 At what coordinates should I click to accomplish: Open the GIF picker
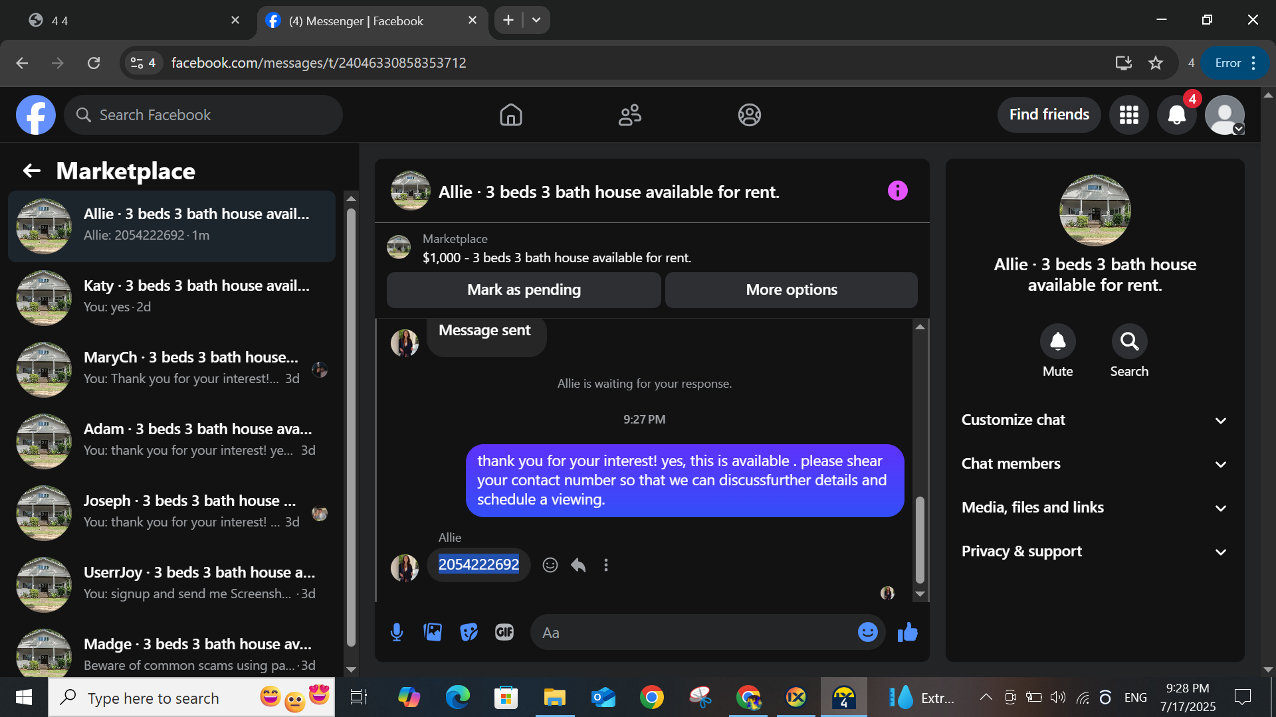(504, 633)
